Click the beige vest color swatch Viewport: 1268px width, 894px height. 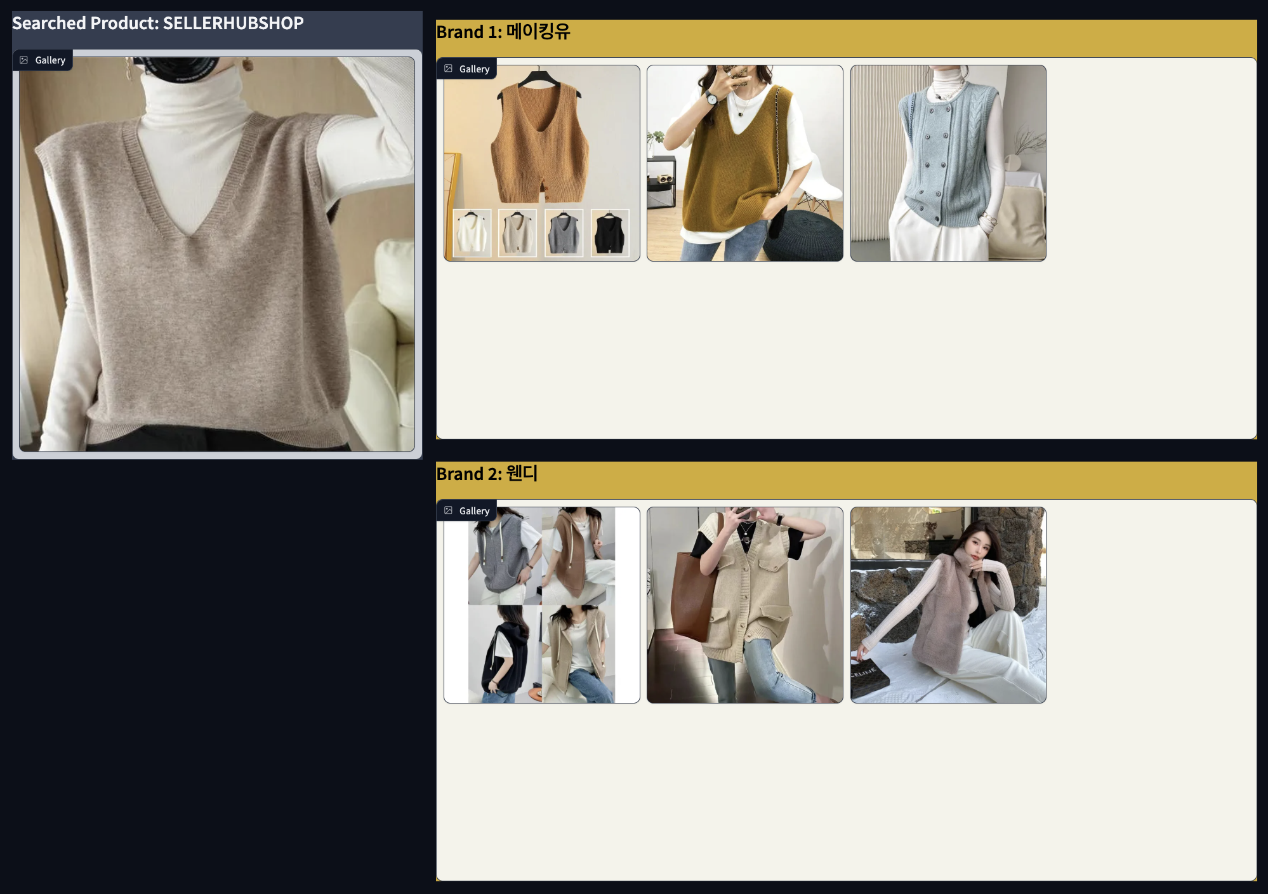517,233
